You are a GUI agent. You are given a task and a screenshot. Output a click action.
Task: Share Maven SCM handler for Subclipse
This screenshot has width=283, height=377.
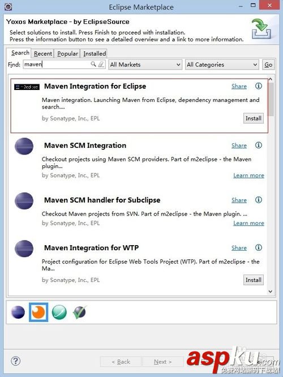(239, 200)
